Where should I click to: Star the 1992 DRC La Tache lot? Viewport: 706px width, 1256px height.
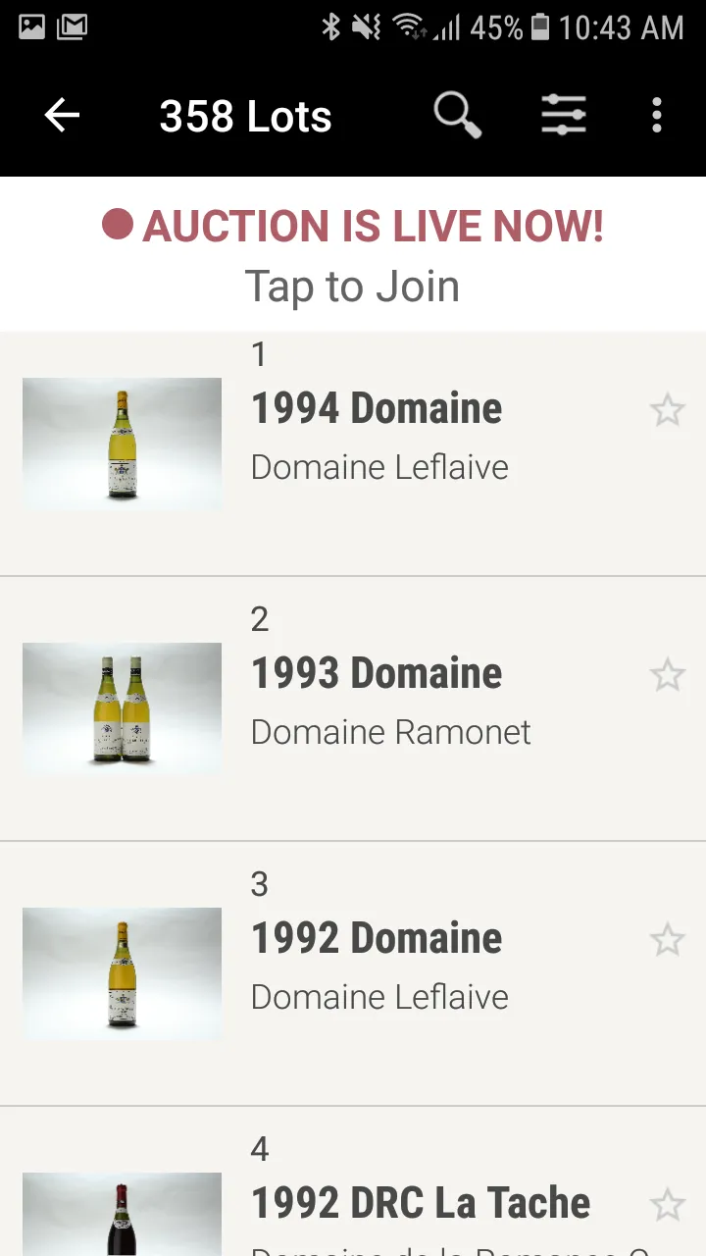pos(668,1205)
